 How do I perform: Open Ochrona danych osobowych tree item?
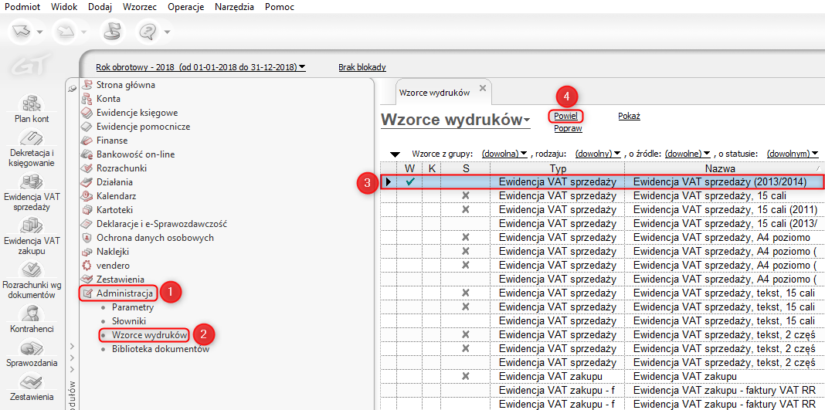coord(154,238)
